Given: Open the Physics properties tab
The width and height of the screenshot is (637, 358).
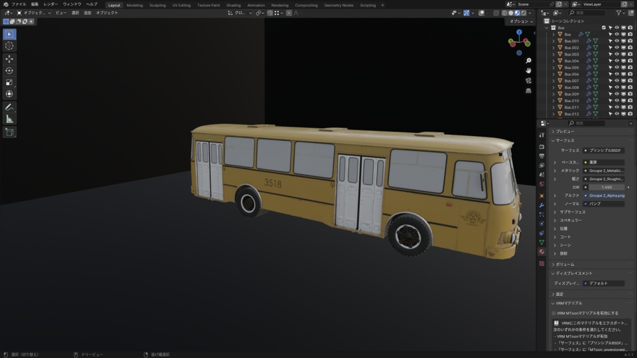Looking at the screenshot, I should pos(542,224).
